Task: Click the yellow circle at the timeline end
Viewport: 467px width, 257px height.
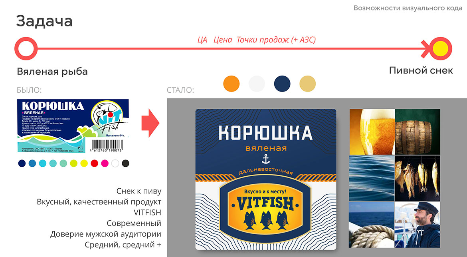Action: click(440, 49)
